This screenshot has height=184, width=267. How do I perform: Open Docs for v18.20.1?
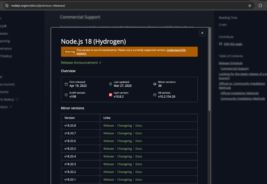point(139,179)
